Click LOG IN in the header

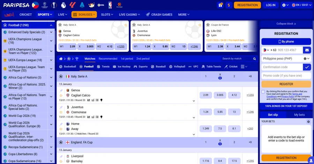point(270,5)
